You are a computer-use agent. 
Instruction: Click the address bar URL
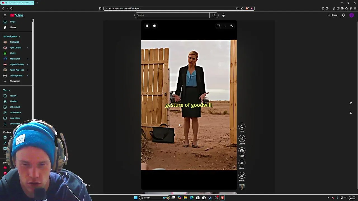point(124,8)
